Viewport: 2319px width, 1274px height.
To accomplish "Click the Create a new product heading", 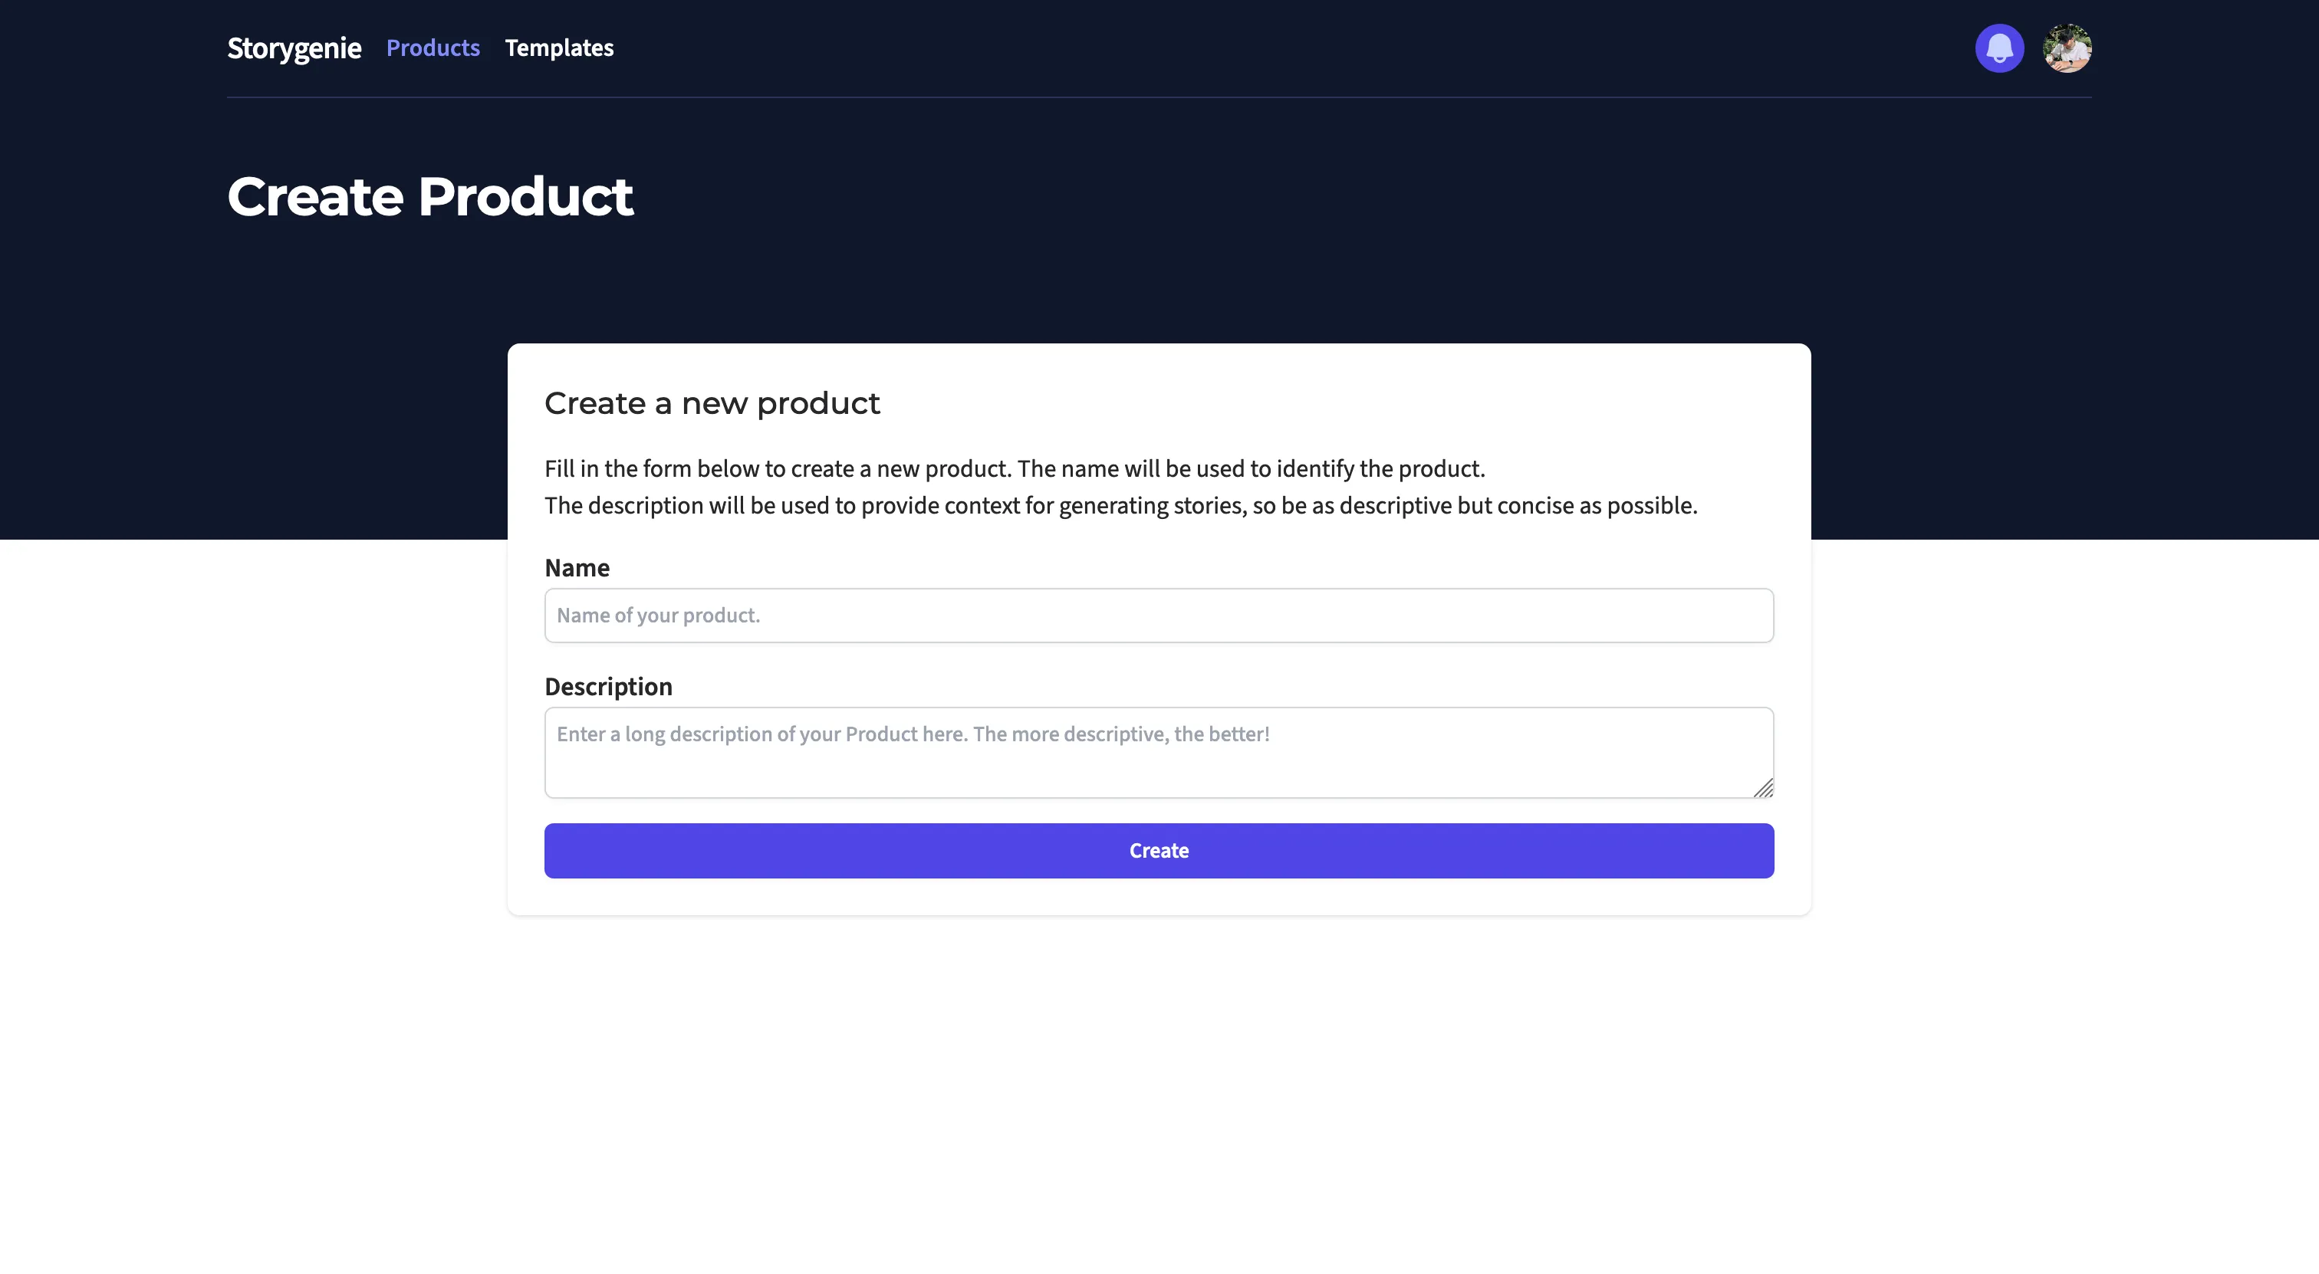I will tap(712, 403).
